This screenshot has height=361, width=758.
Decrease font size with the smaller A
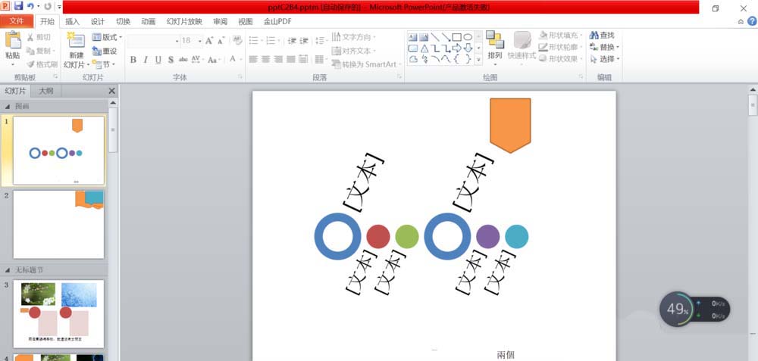pyautogui.click(x=221, y=41)
